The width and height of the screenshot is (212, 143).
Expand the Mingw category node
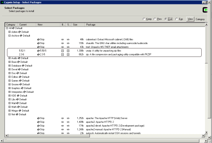tap(10, 110)
